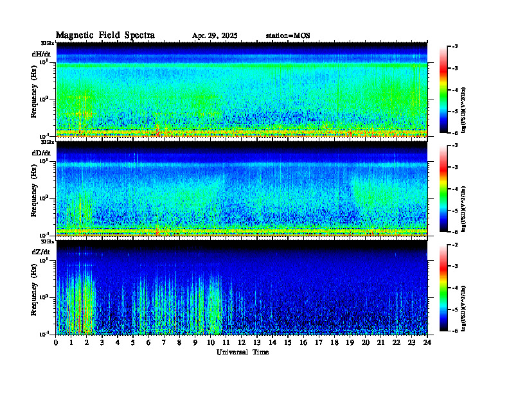Click the hour "14" tick label
The image size is (509, 393).
272,342
